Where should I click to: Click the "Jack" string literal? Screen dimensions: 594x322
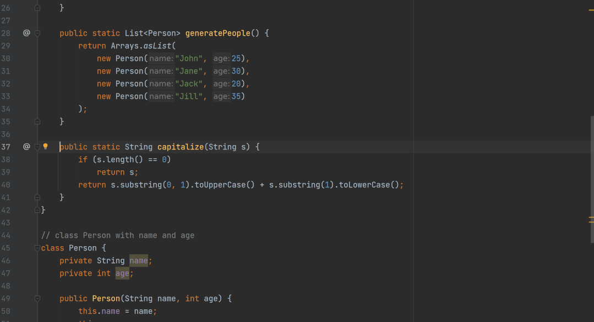189,84
